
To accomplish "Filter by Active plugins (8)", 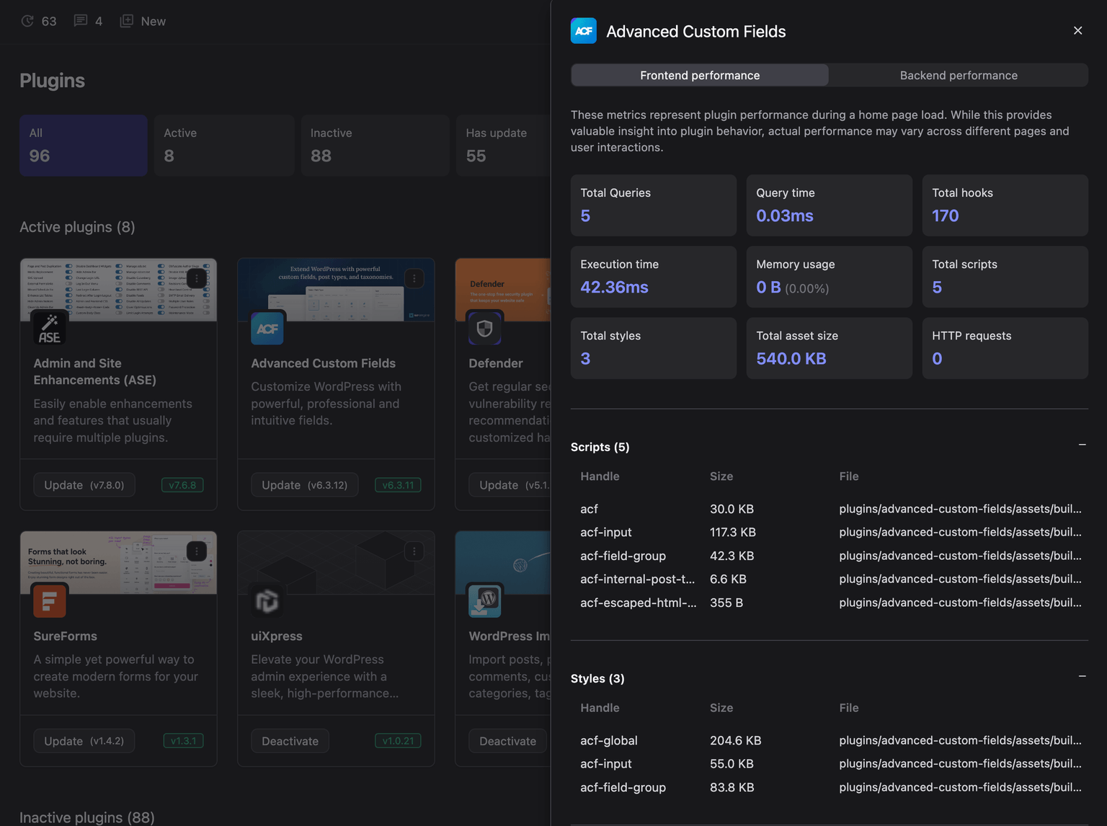I will pyautogui.click(x=224, y=145).
